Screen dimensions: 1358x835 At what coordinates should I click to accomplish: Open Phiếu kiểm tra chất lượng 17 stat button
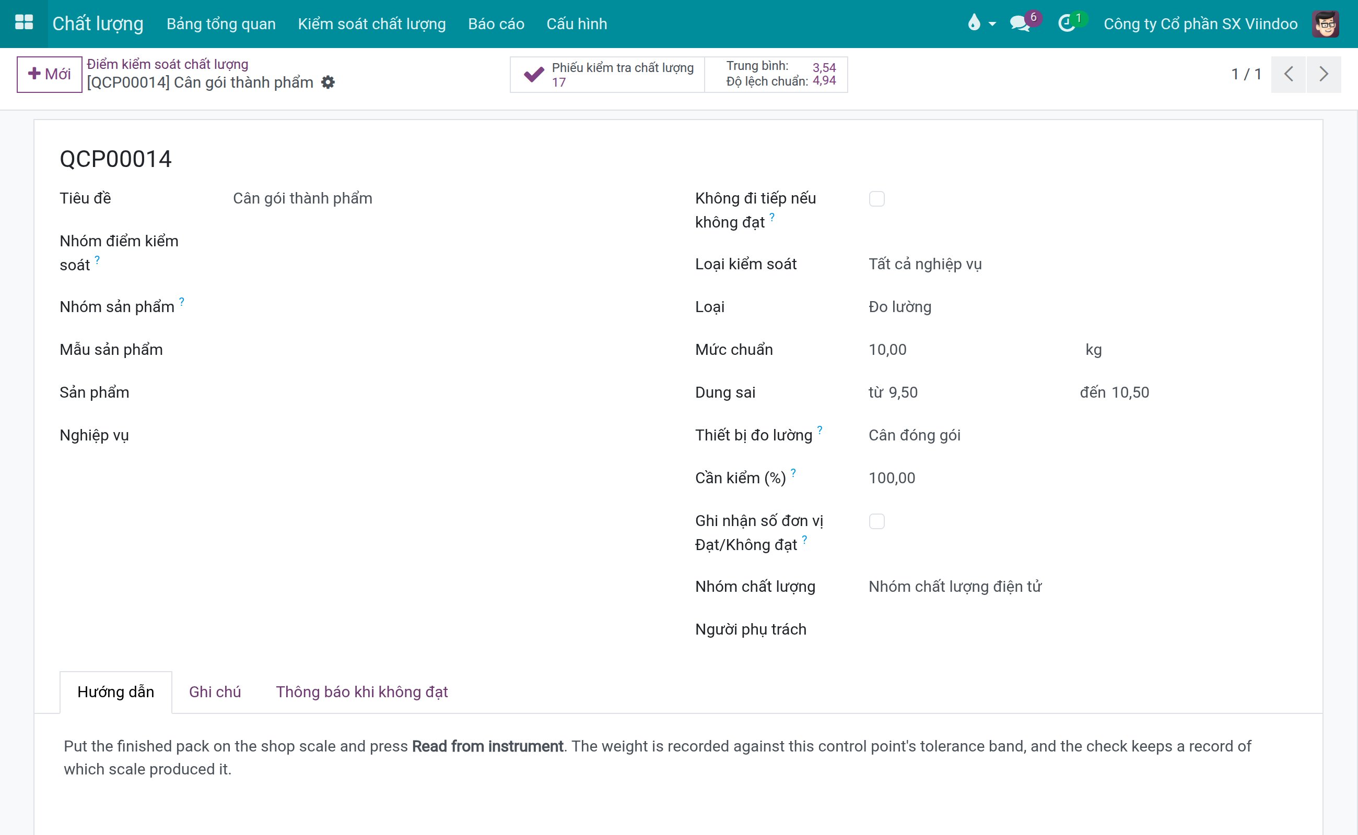[607, 75]
